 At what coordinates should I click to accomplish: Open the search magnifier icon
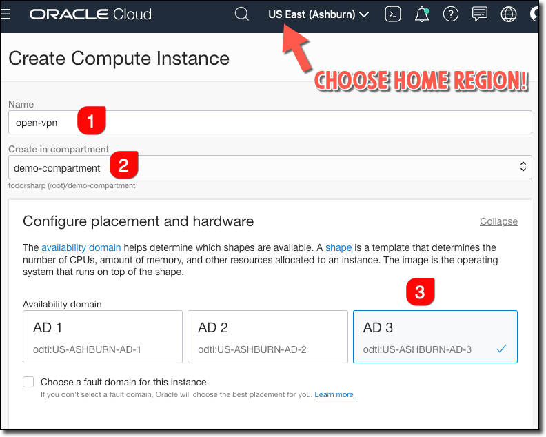(x=242, y=14)
